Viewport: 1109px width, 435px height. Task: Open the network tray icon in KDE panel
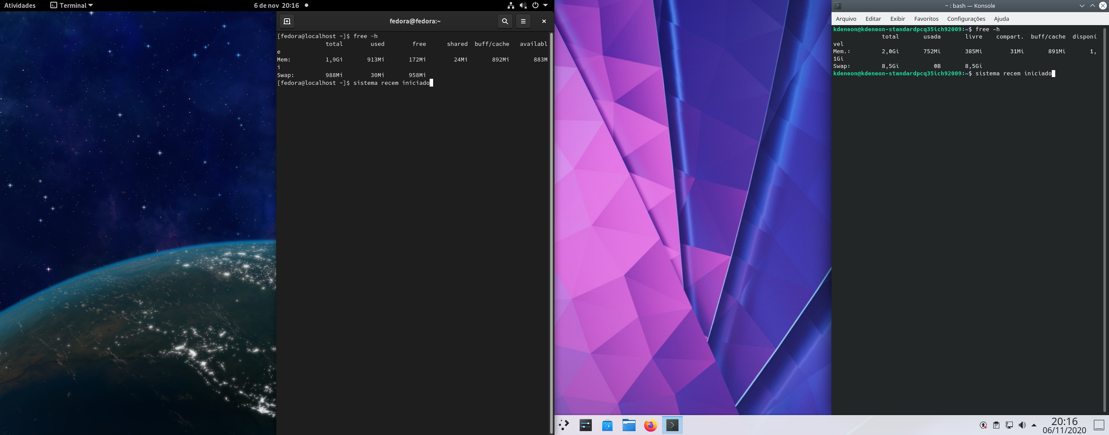click(1009, 425)
